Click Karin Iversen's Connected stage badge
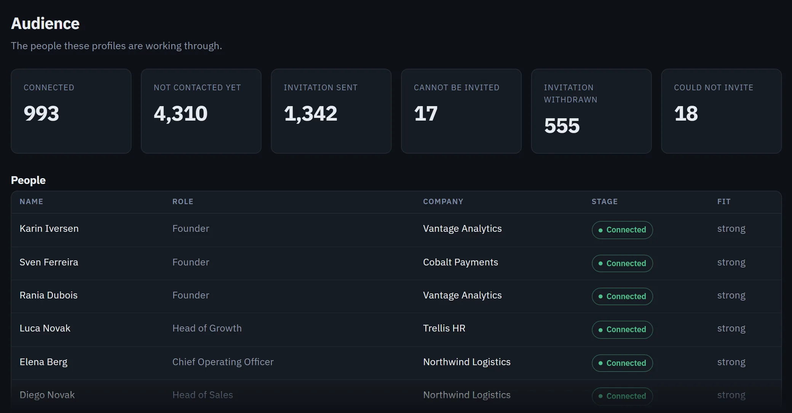Screen dimensions: 792x413 (622, 230)
